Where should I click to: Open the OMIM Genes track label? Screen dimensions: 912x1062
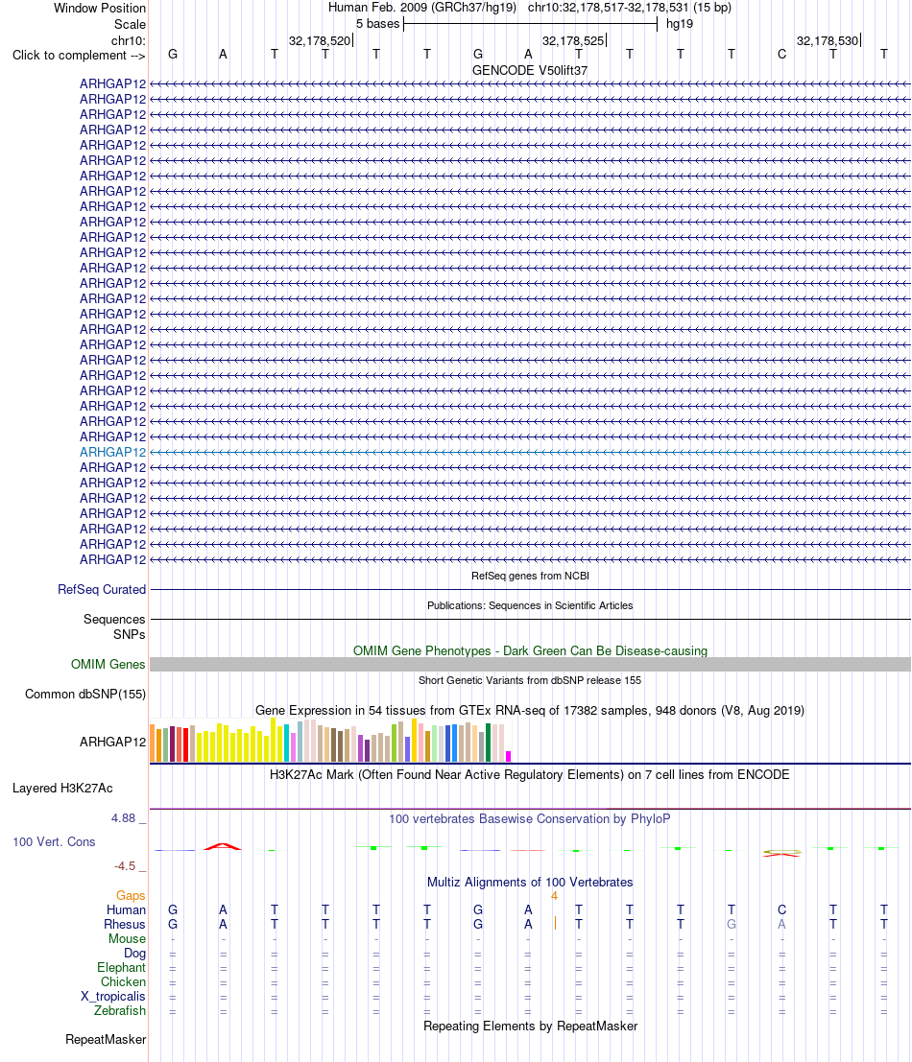108,665
